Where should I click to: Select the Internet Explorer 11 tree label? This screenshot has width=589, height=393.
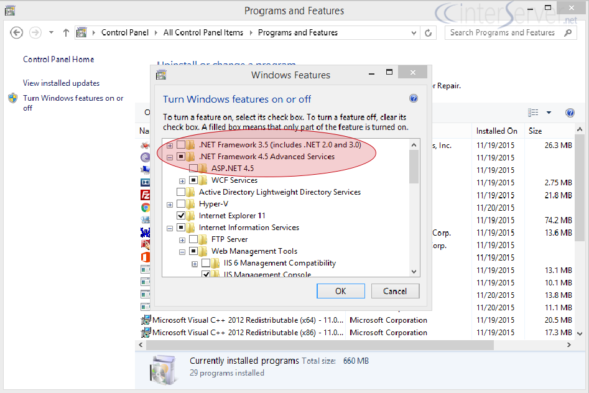point(232,216)
